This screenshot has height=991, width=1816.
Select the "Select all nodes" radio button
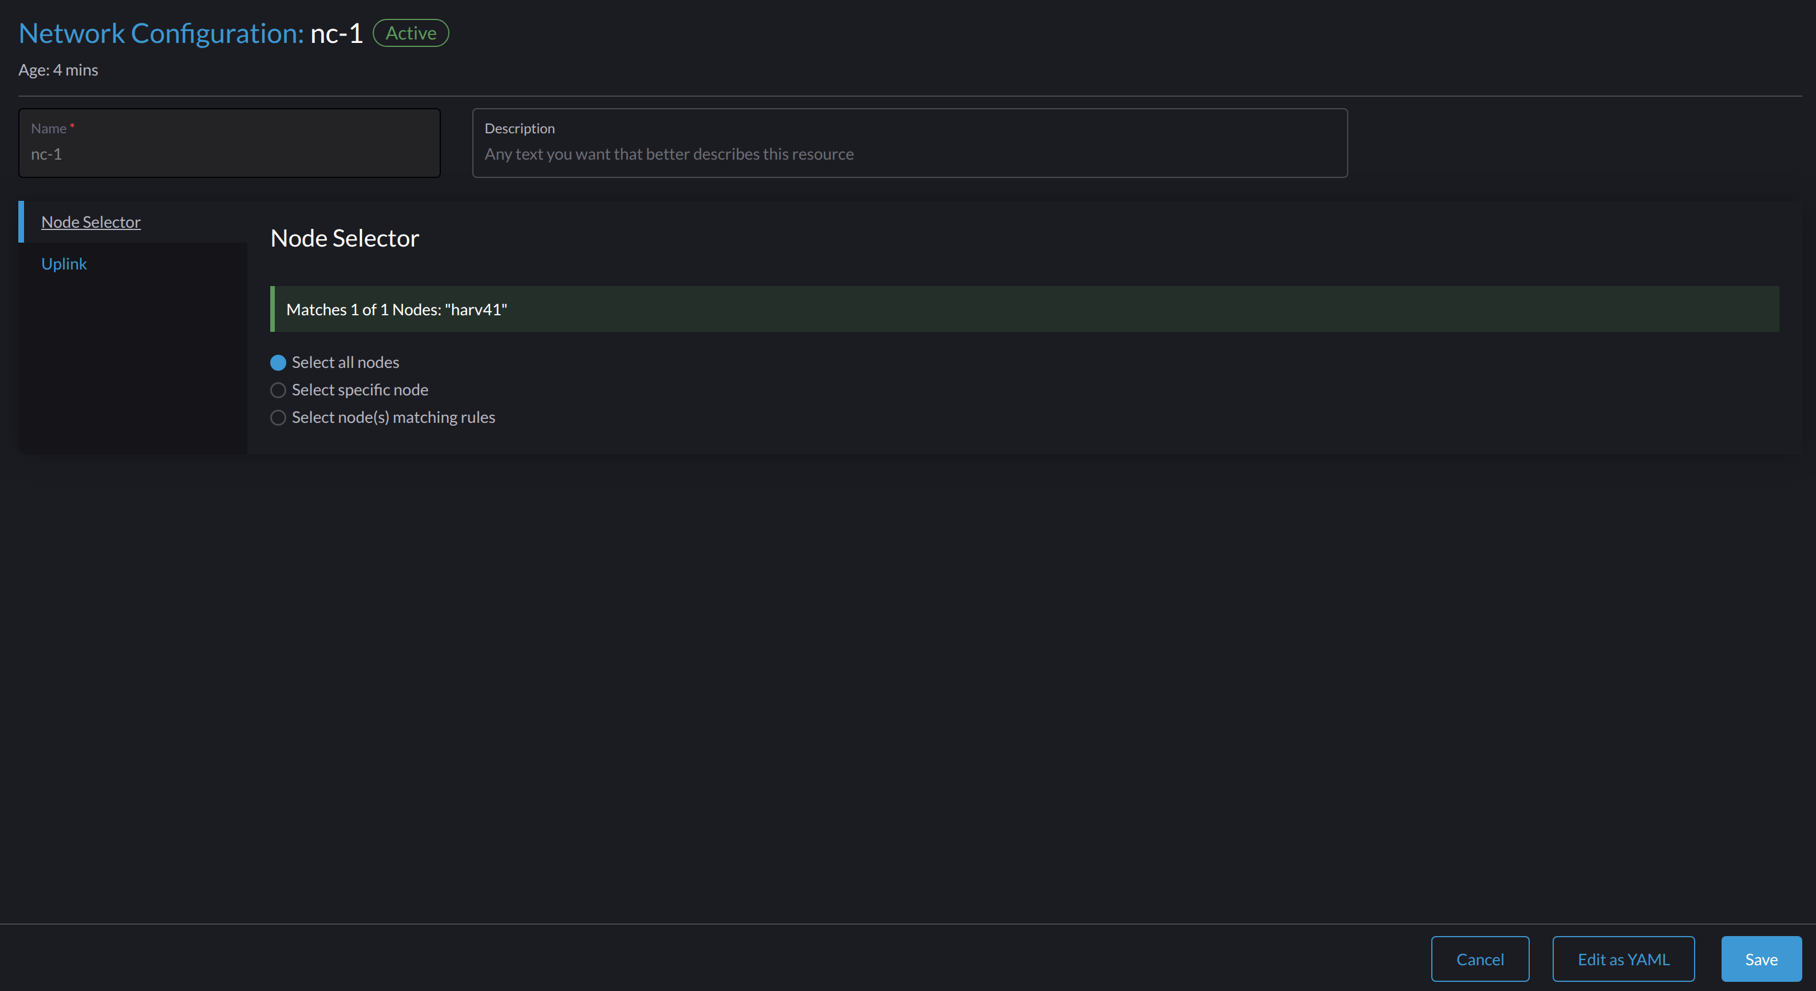pos(278,363)
